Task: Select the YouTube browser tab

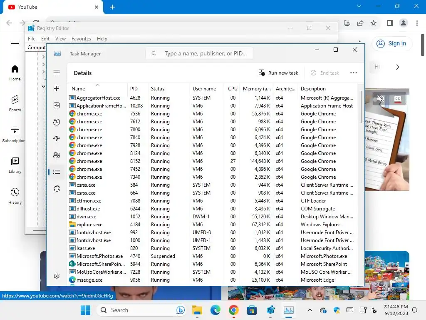Action: pos(53,7)
